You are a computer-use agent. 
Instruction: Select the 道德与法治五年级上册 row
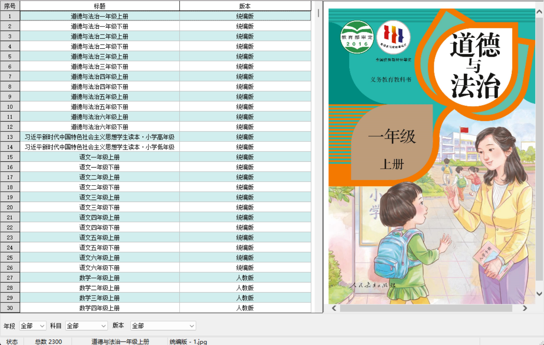pos(100,96)
